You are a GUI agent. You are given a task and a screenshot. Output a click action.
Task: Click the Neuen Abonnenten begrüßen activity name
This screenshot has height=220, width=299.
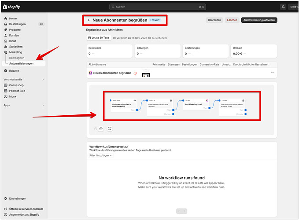point(112,73)
